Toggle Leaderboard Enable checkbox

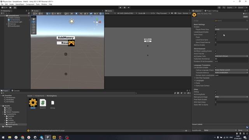(216, 32)
